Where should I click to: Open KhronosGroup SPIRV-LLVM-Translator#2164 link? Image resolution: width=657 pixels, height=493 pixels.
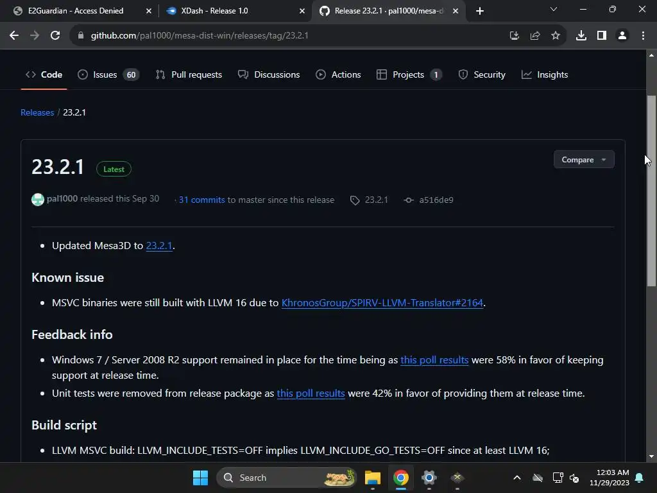(x=382, y=303)
